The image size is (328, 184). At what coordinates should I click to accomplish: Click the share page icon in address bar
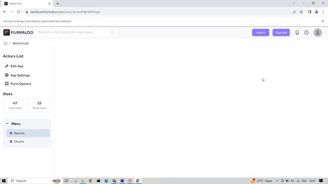tap(294, 12)
